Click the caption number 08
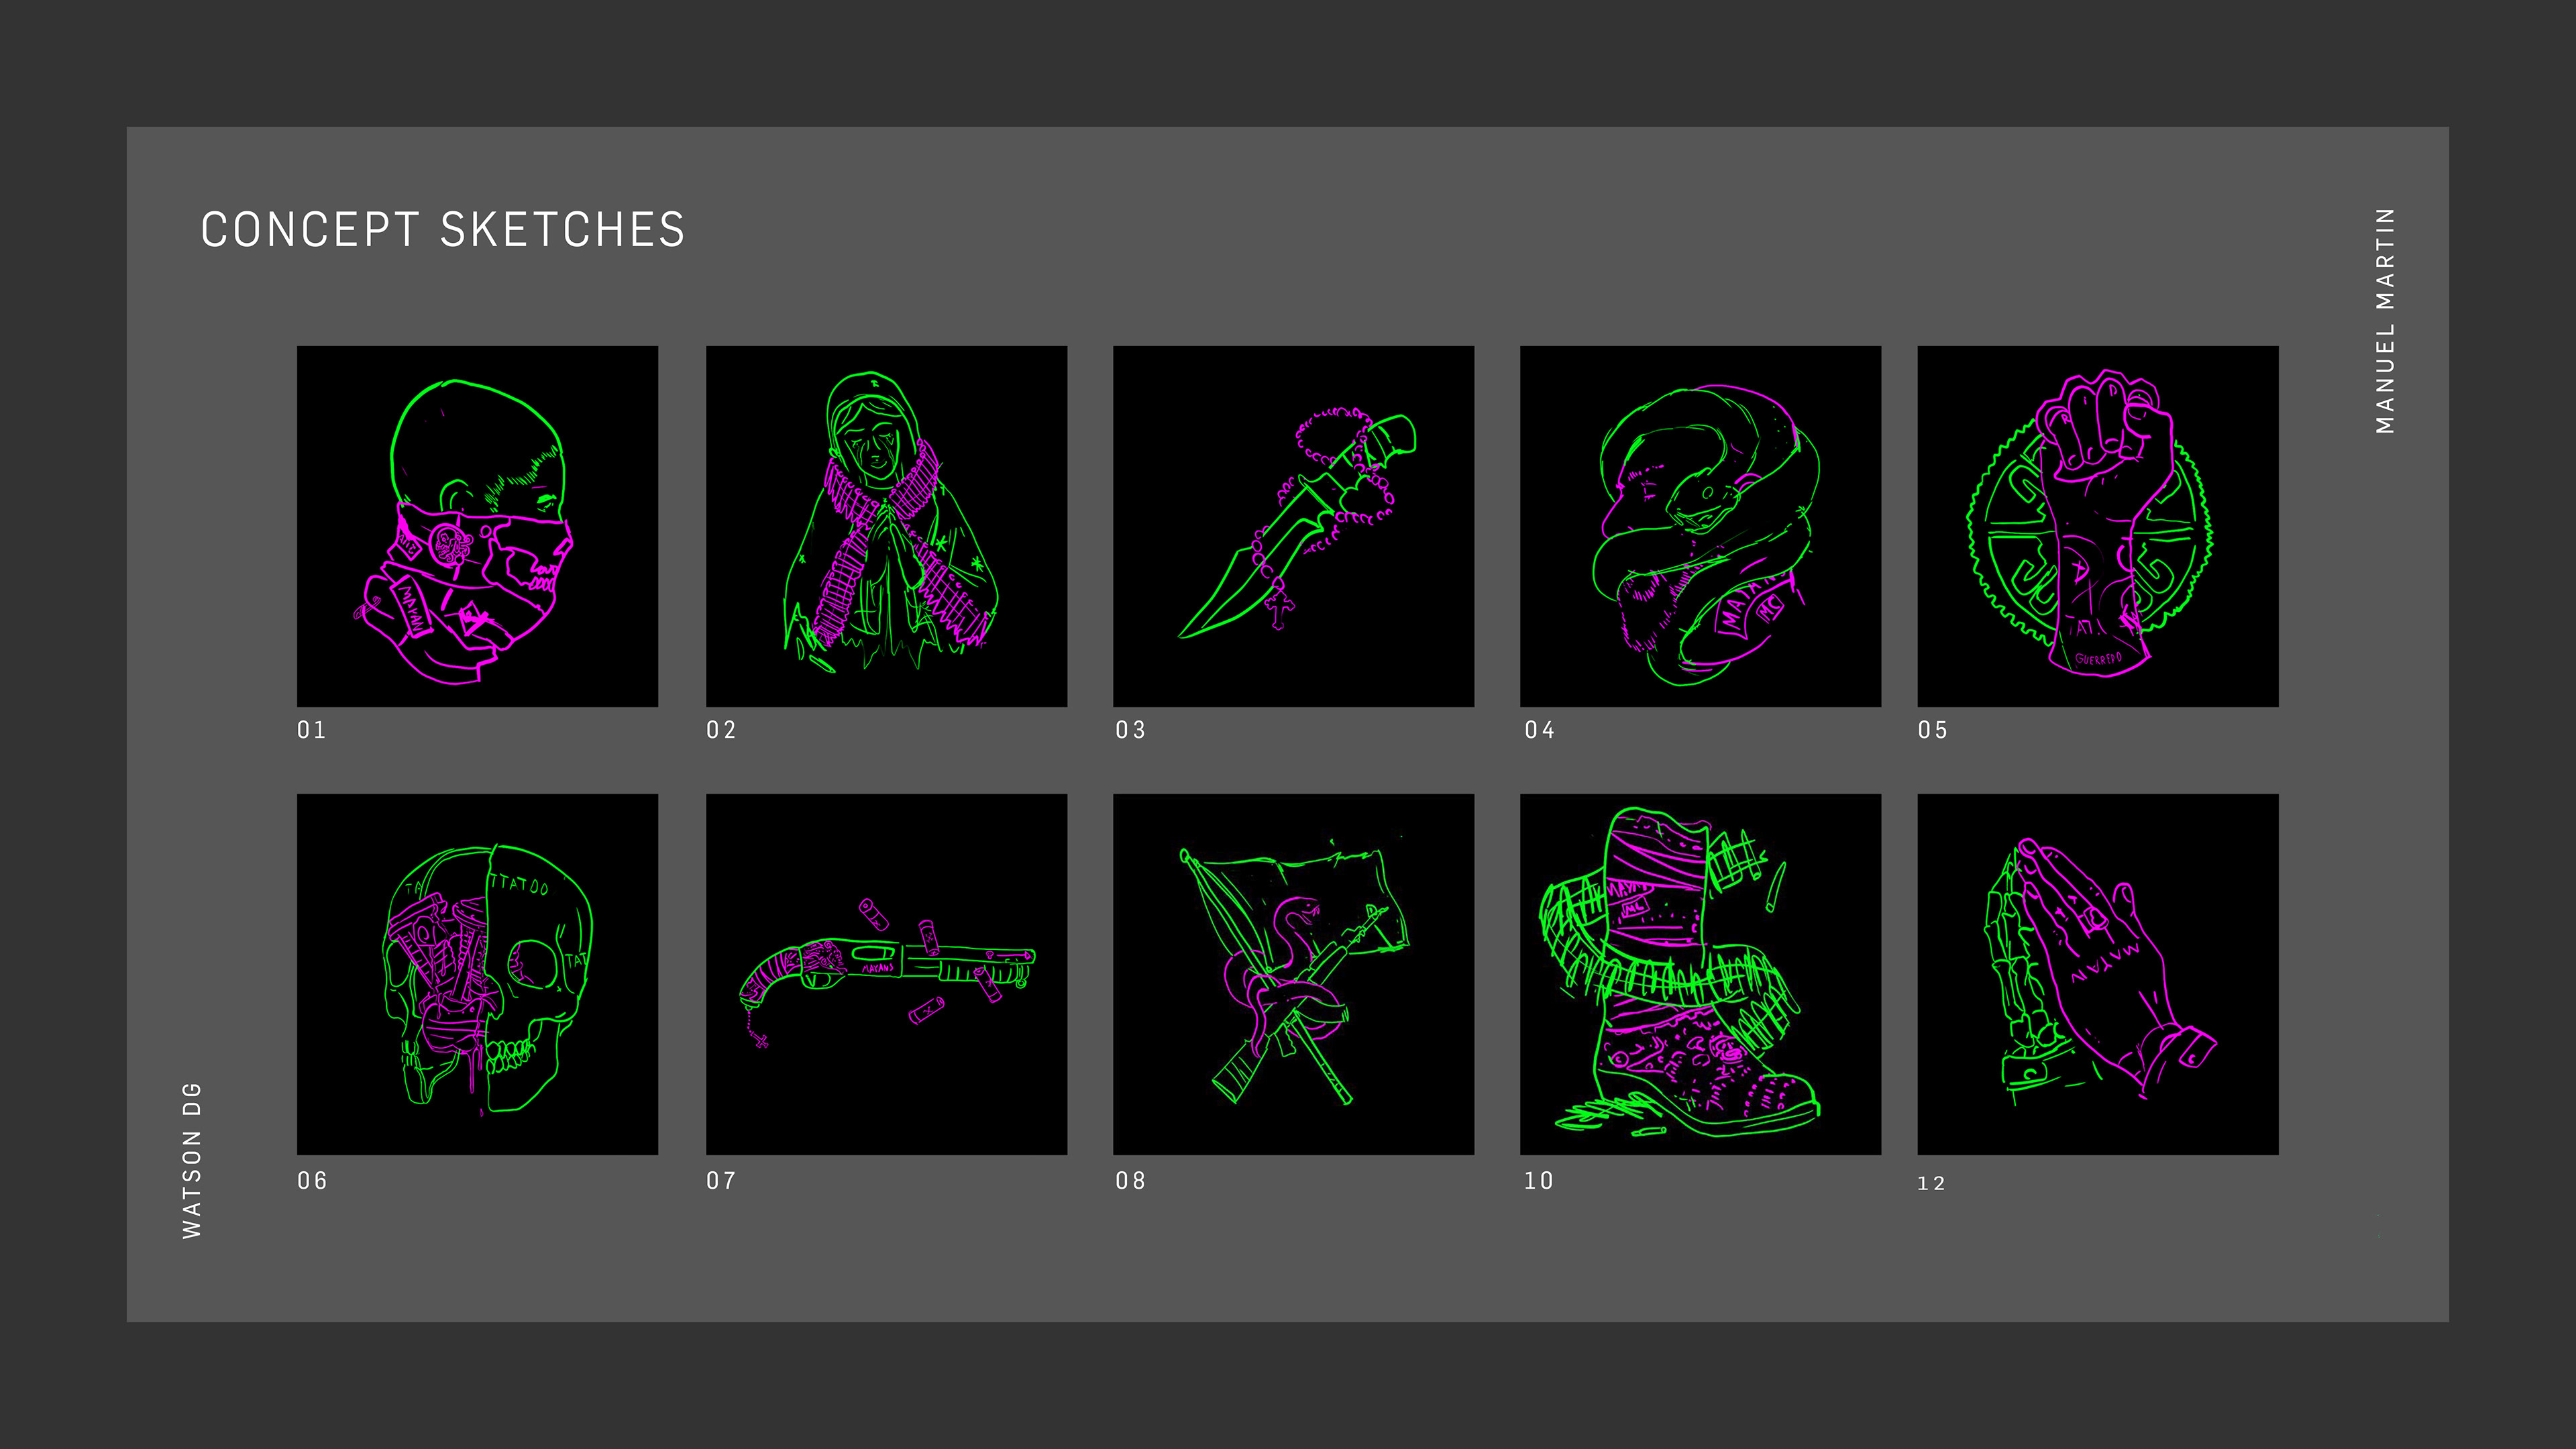The width and height of the screenshot is (2576, 1449). [1130, 1181]
